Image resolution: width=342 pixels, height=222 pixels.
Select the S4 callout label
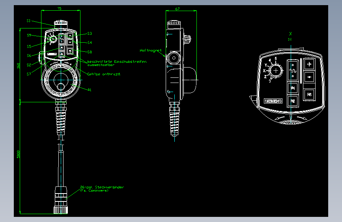pyautogui.click(x=90, y=43)
